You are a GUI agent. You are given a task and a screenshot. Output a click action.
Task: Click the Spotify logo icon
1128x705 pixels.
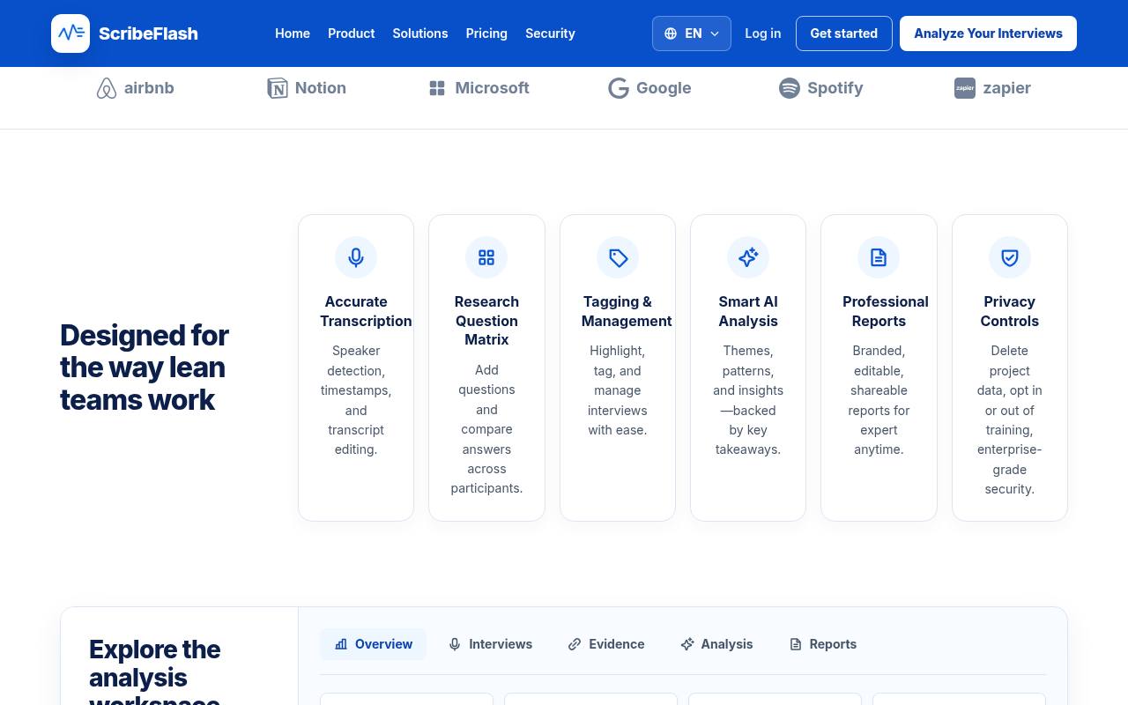pyautogui.click(x=790, y=88)
